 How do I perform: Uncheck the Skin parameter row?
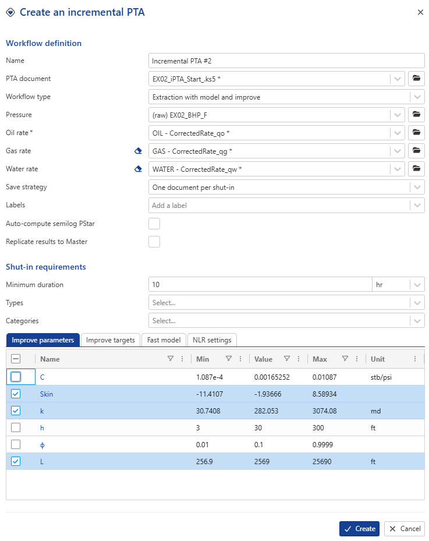[x=16, y=394]
